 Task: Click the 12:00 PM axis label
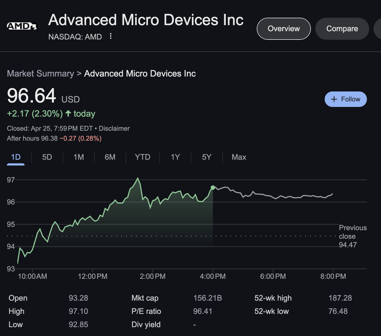click(92, 276)
